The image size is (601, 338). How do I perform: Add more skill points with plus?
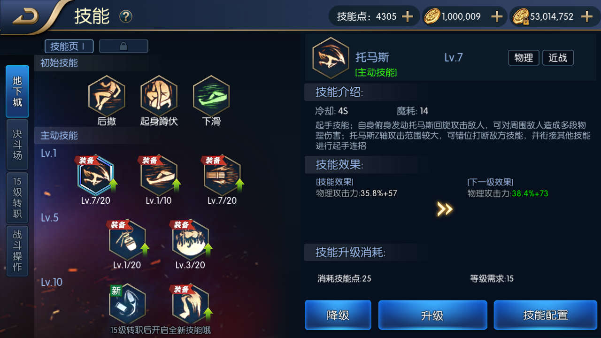[x=408, y=17]
